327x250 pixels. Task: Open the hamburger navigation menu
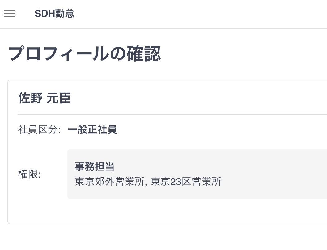click(10, 14)
